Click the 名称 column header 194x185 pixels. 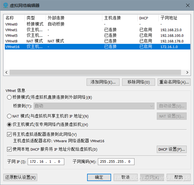pos(14,18)
